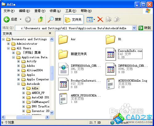Select the Actify folder in tree
The width and height of the screenshot is (154, 126).
pos(29,61)
